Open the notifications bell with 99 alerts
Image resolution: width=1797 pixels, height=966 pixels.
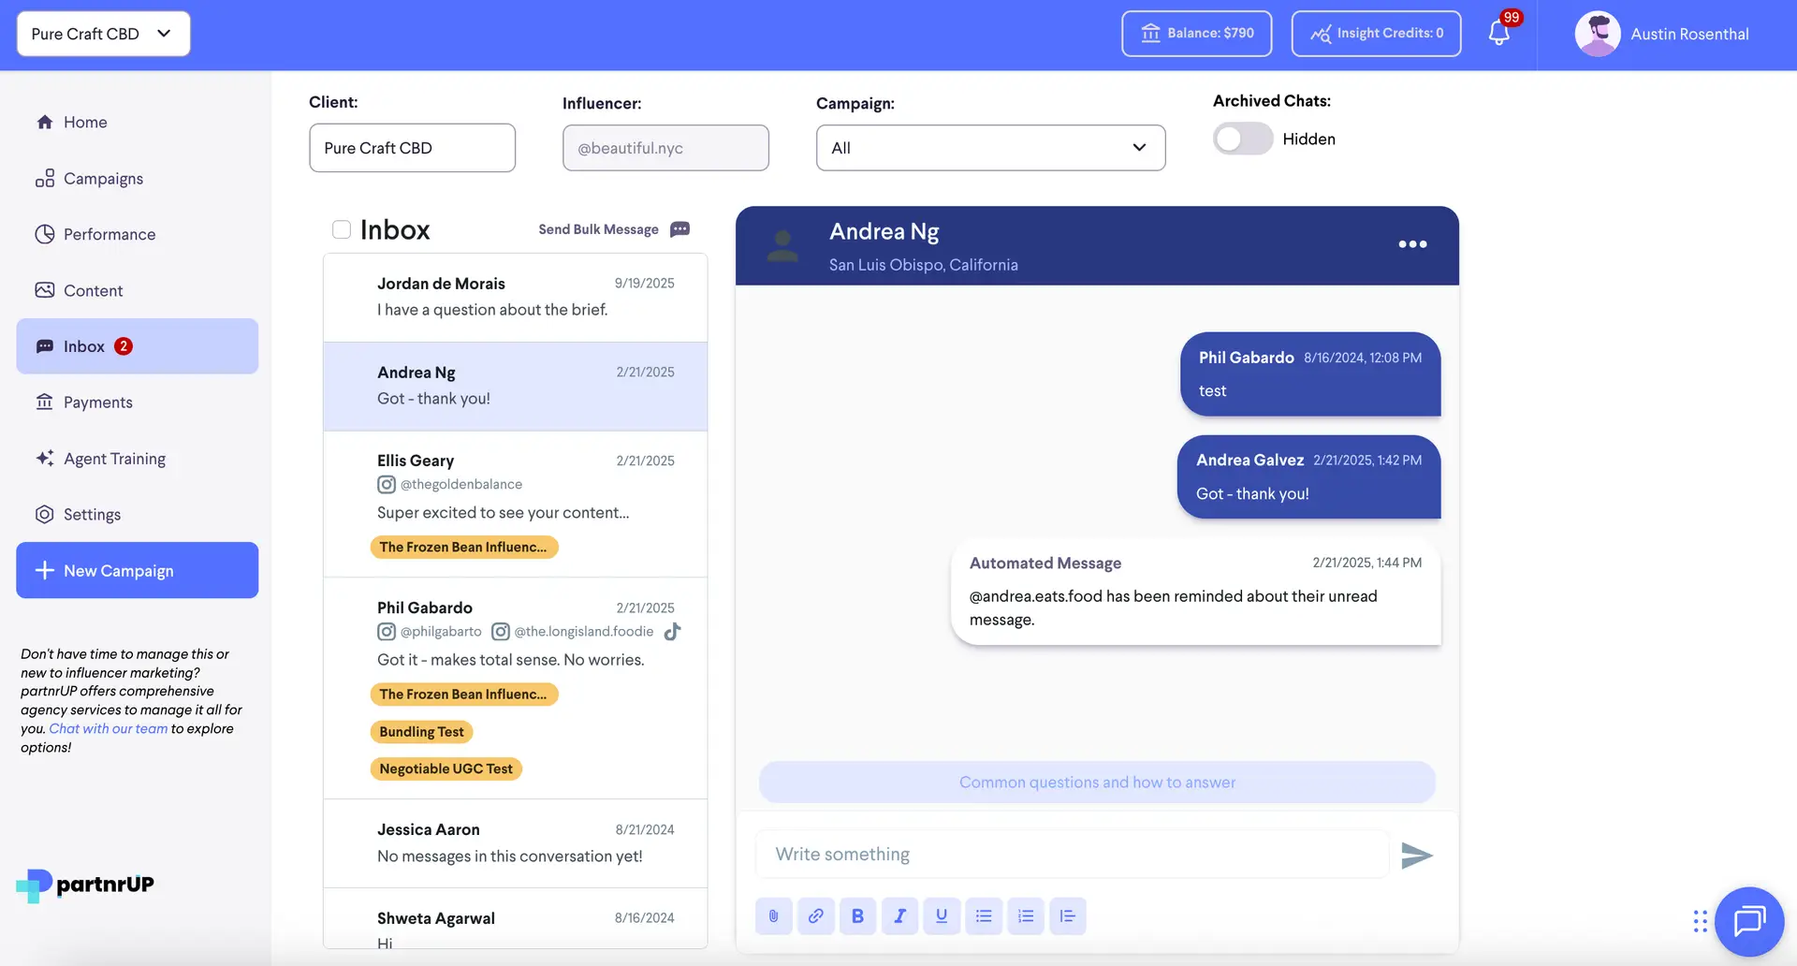click(1497, 34)
